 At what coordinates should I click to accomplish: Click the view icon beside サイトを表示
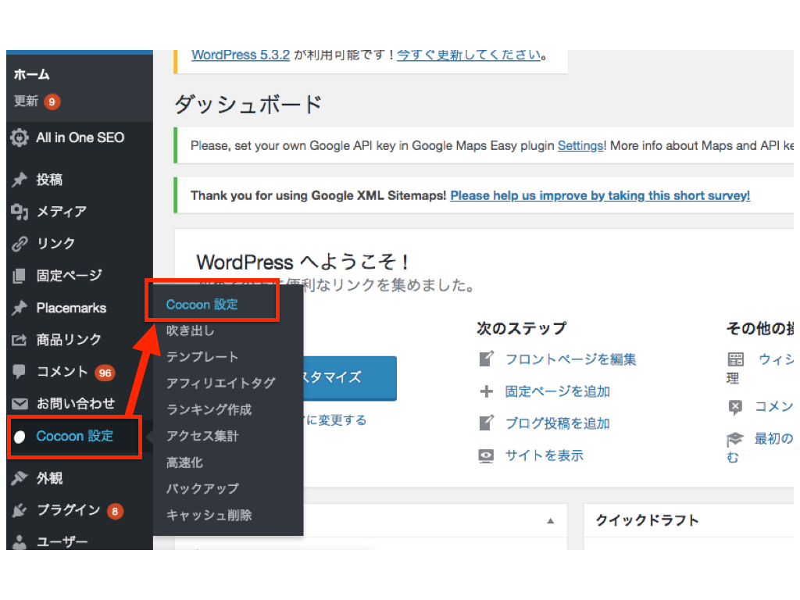(x=486, y=455)
